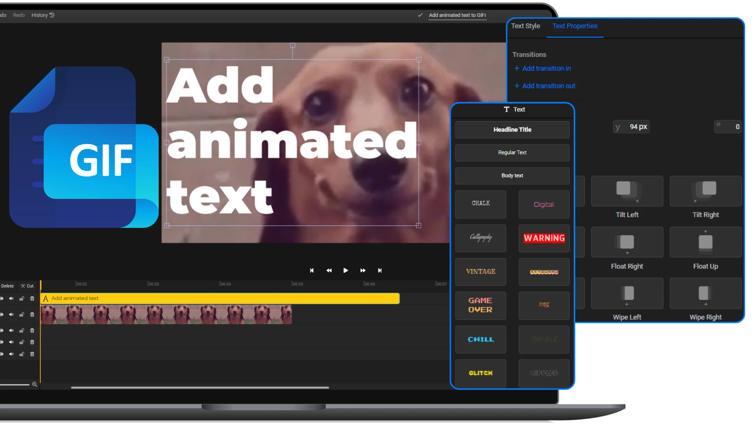
Task: Select the VINTAGE text style icon
Action: click(x=480, y=272)
